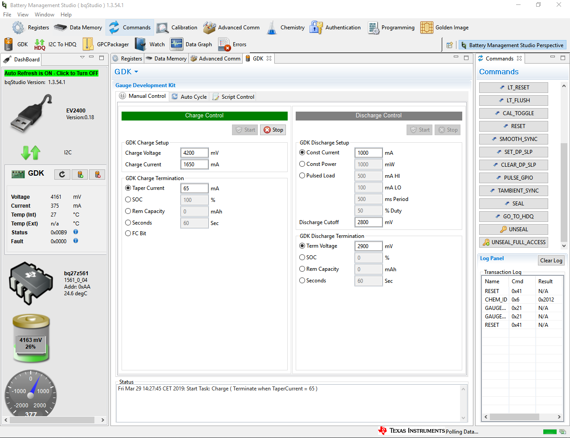The width and height of the screenshot is (570, 438).
Task: Close the Commands view tab
Action: click(519, 58)
